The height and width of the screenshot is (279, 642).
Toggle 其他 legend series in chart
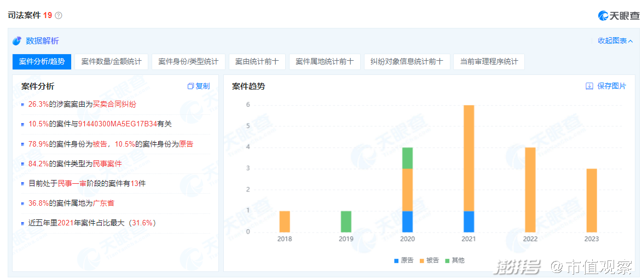coord(454,260)
